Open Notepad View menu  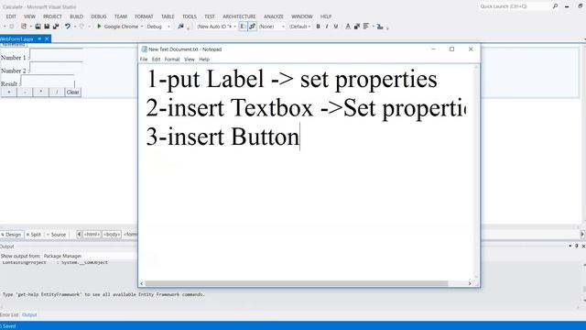click(190, 59)
